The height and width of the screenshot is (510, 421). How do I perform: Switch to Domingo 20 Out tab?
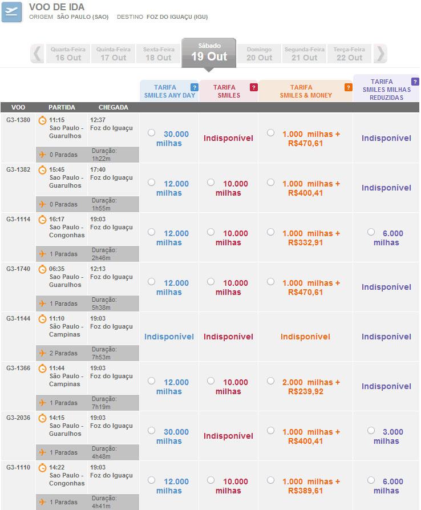[x=260, y=54]
